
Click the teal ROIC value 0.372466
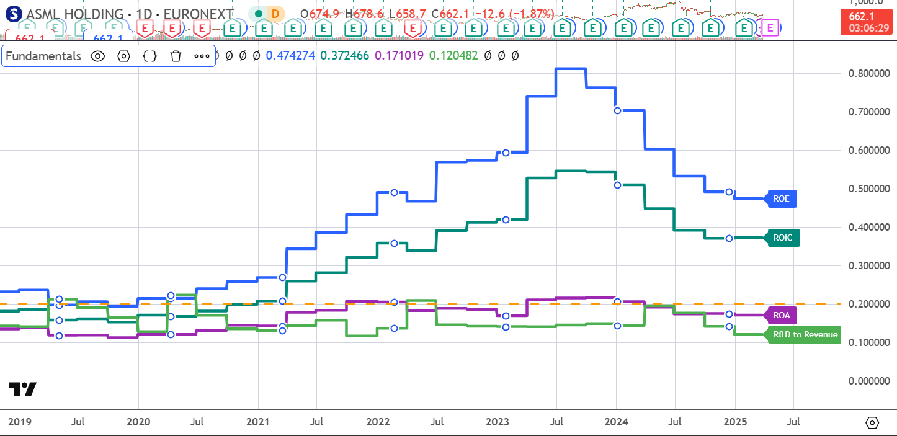[x=345, y=56]
